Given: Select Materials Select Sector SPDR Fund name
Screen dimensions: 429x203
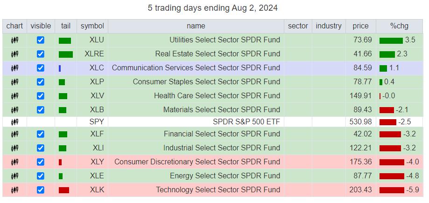Looking at the screenshot, I should pos(222,110).
